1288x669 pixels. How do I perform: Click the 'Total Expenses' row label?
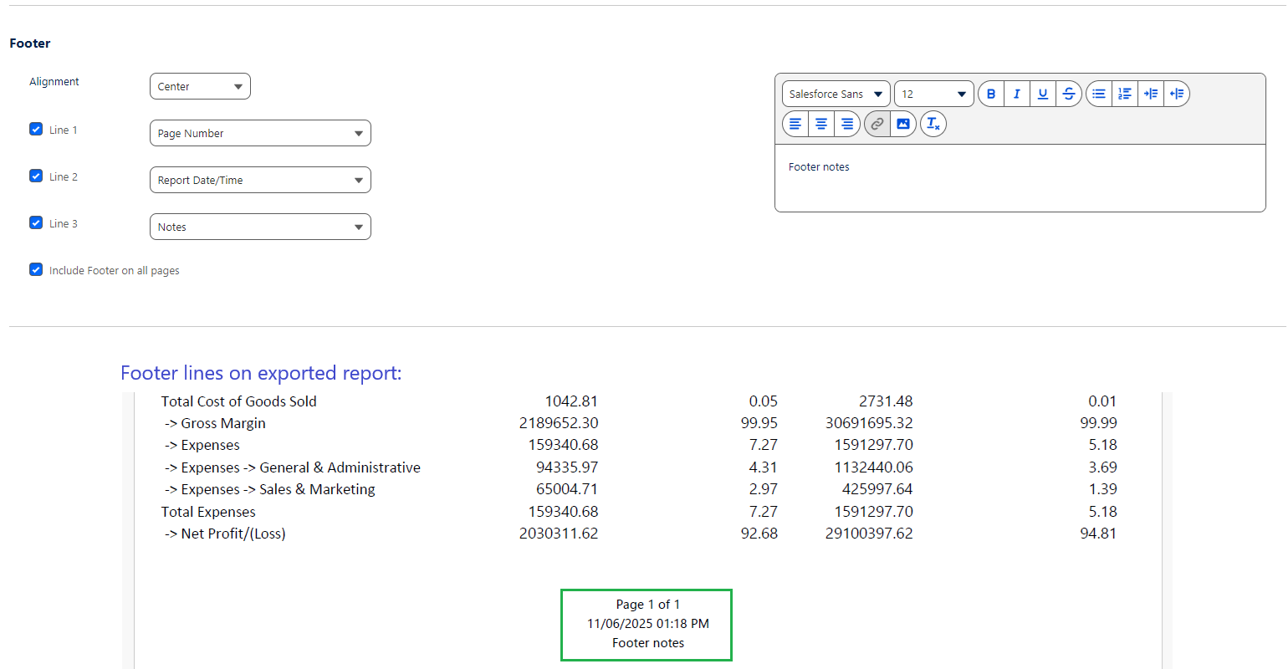208,512
